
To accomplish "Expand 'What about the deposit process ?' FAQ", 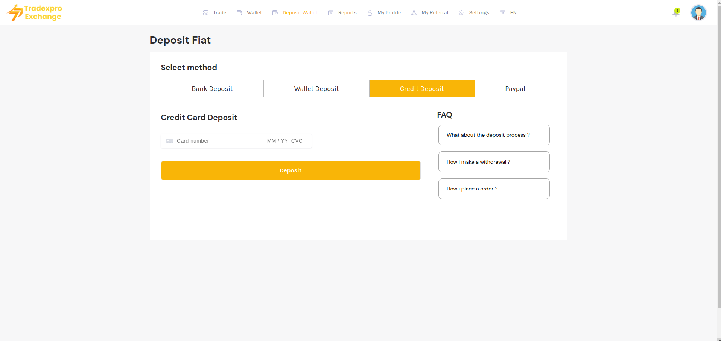I will coord(494,135).
